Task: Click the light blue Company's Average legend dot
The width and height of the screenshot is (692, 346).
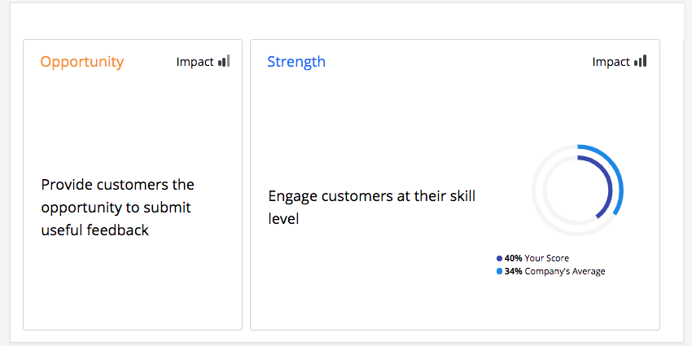Action: (499, 272)
